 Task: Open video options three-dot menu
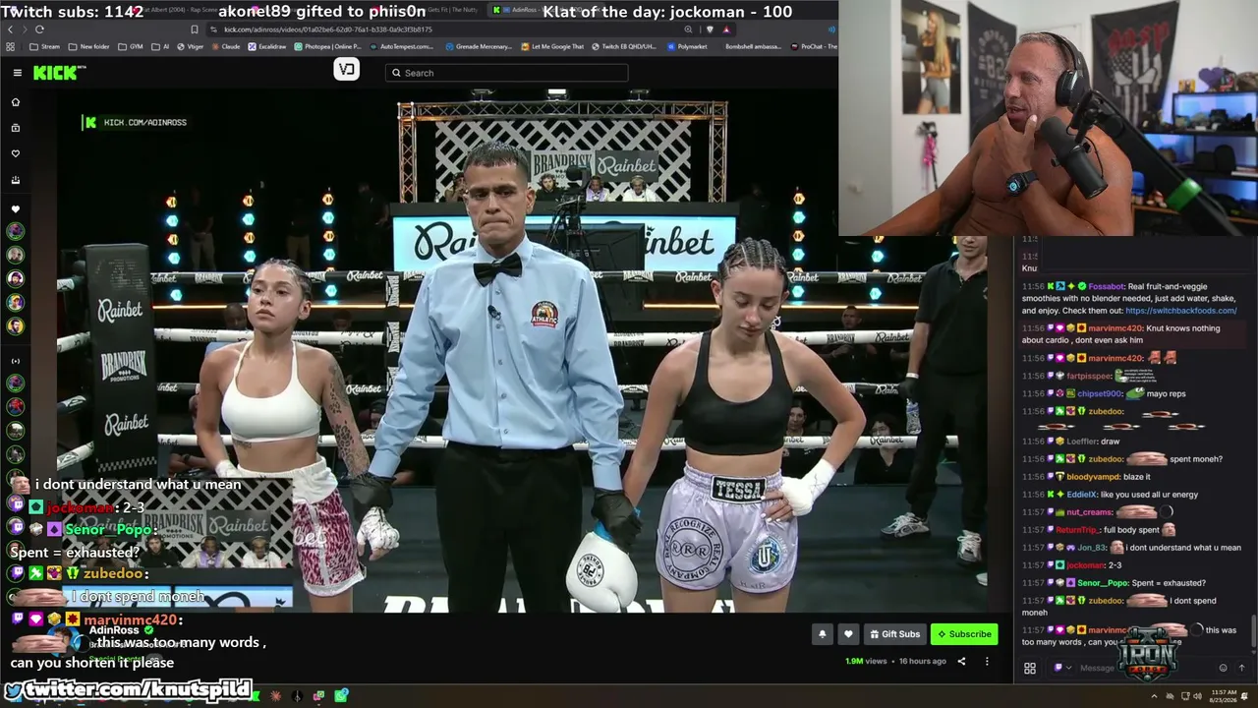987,661
